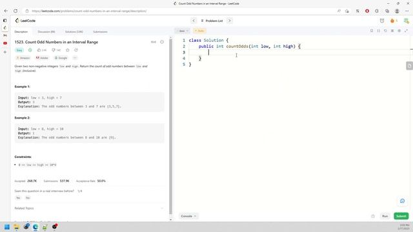Click the streak fire icon
The width and height of the screenshot is (413, 232).
pos(392,21)
